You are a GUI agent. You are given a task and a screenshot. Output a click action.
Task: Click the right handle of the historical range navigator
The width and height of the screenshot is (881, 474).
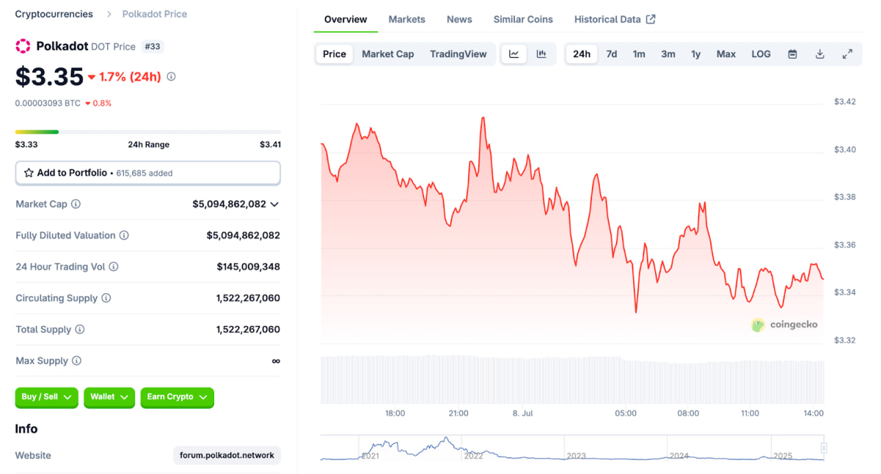[823, 448]
